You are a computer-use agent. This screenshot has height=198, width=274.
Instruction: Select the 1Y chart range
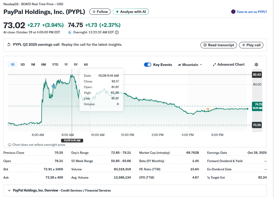(x=66, y=64)
